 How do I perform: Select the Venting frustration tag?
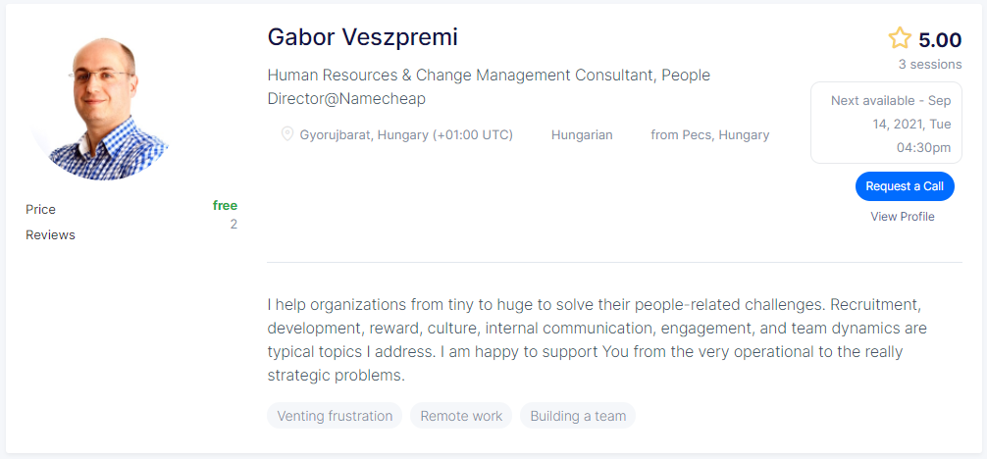coord(335,416)
